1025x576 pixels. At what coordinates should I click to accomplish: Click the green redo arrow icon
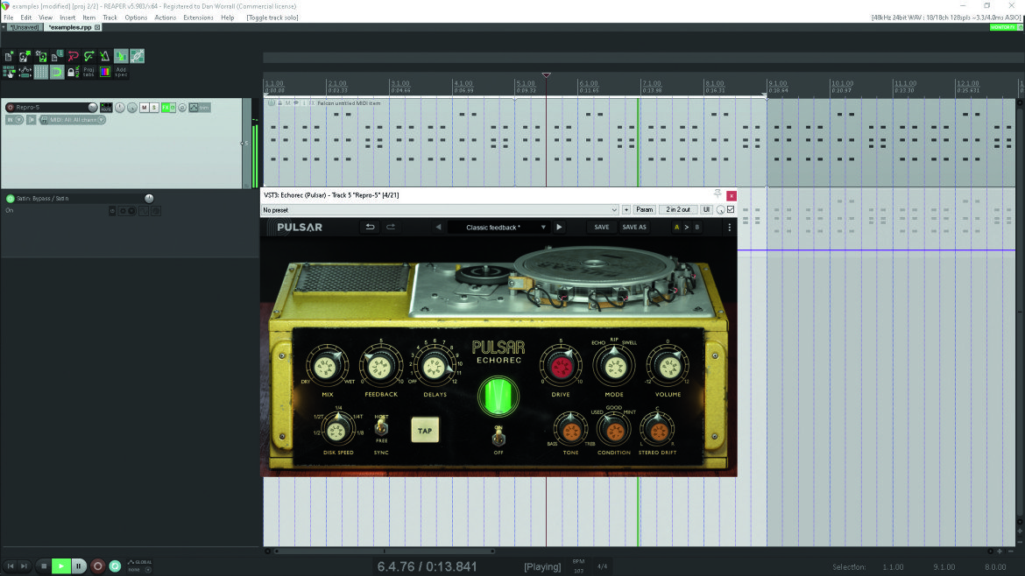[x=88, y=57]
